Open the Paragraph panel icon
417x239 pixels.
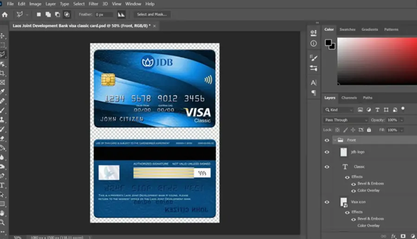314,93
